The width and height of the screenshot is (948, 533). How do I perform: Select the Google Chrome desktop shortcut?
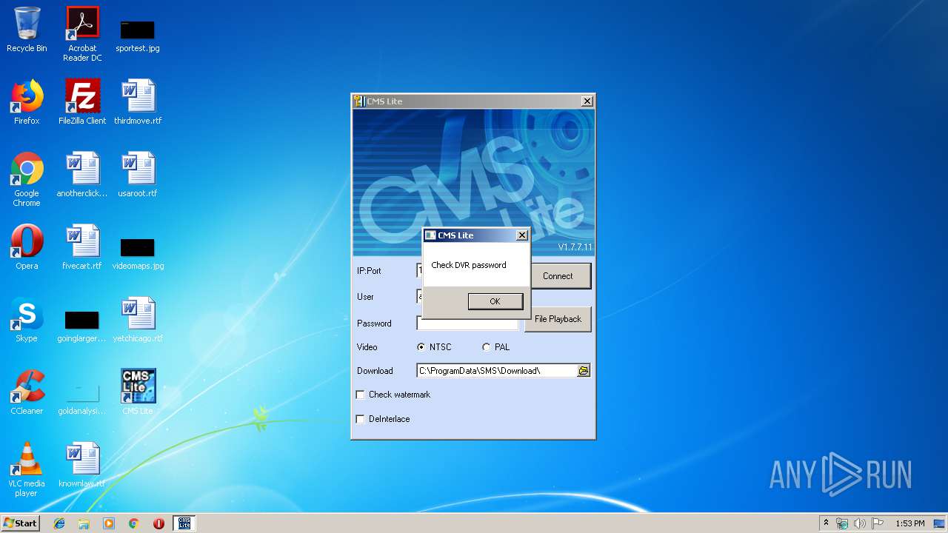click(27, 179)
